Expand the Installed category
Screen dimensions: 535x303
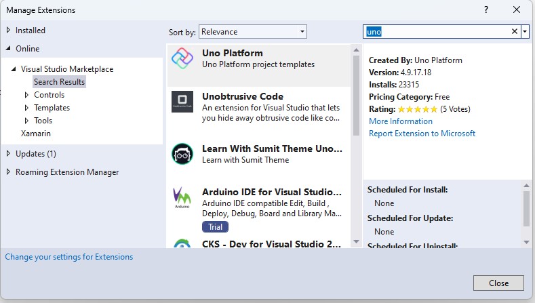8,31
